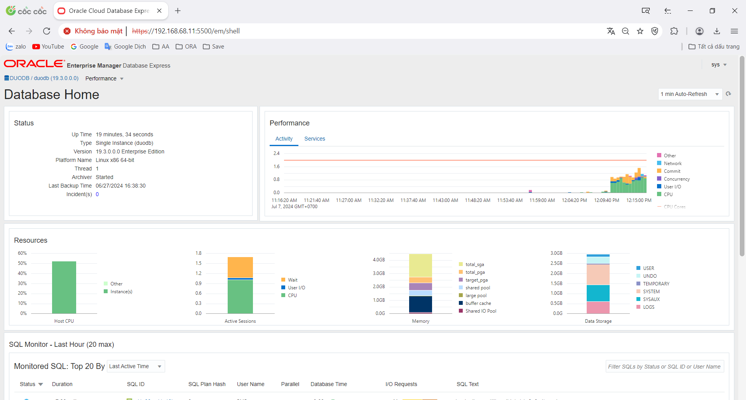The image size is (746, 400).
Task: Click the User Name column header
Action: click(251, 384)
